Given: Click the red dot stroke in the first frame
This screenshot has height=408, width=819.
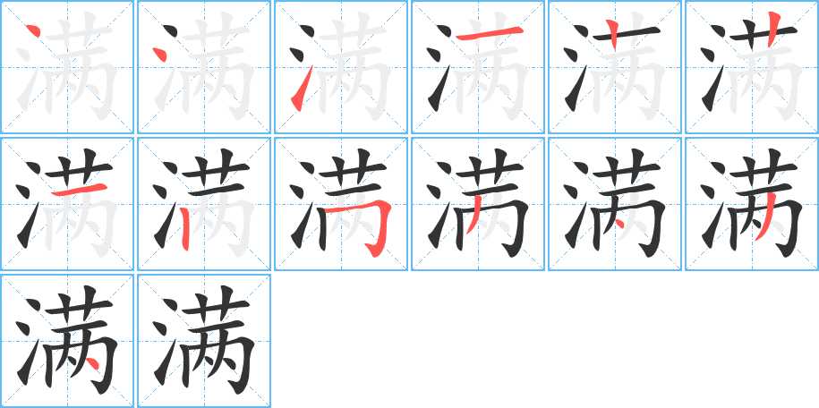Looking at the screenshot, I should click(x=32, y=30).
